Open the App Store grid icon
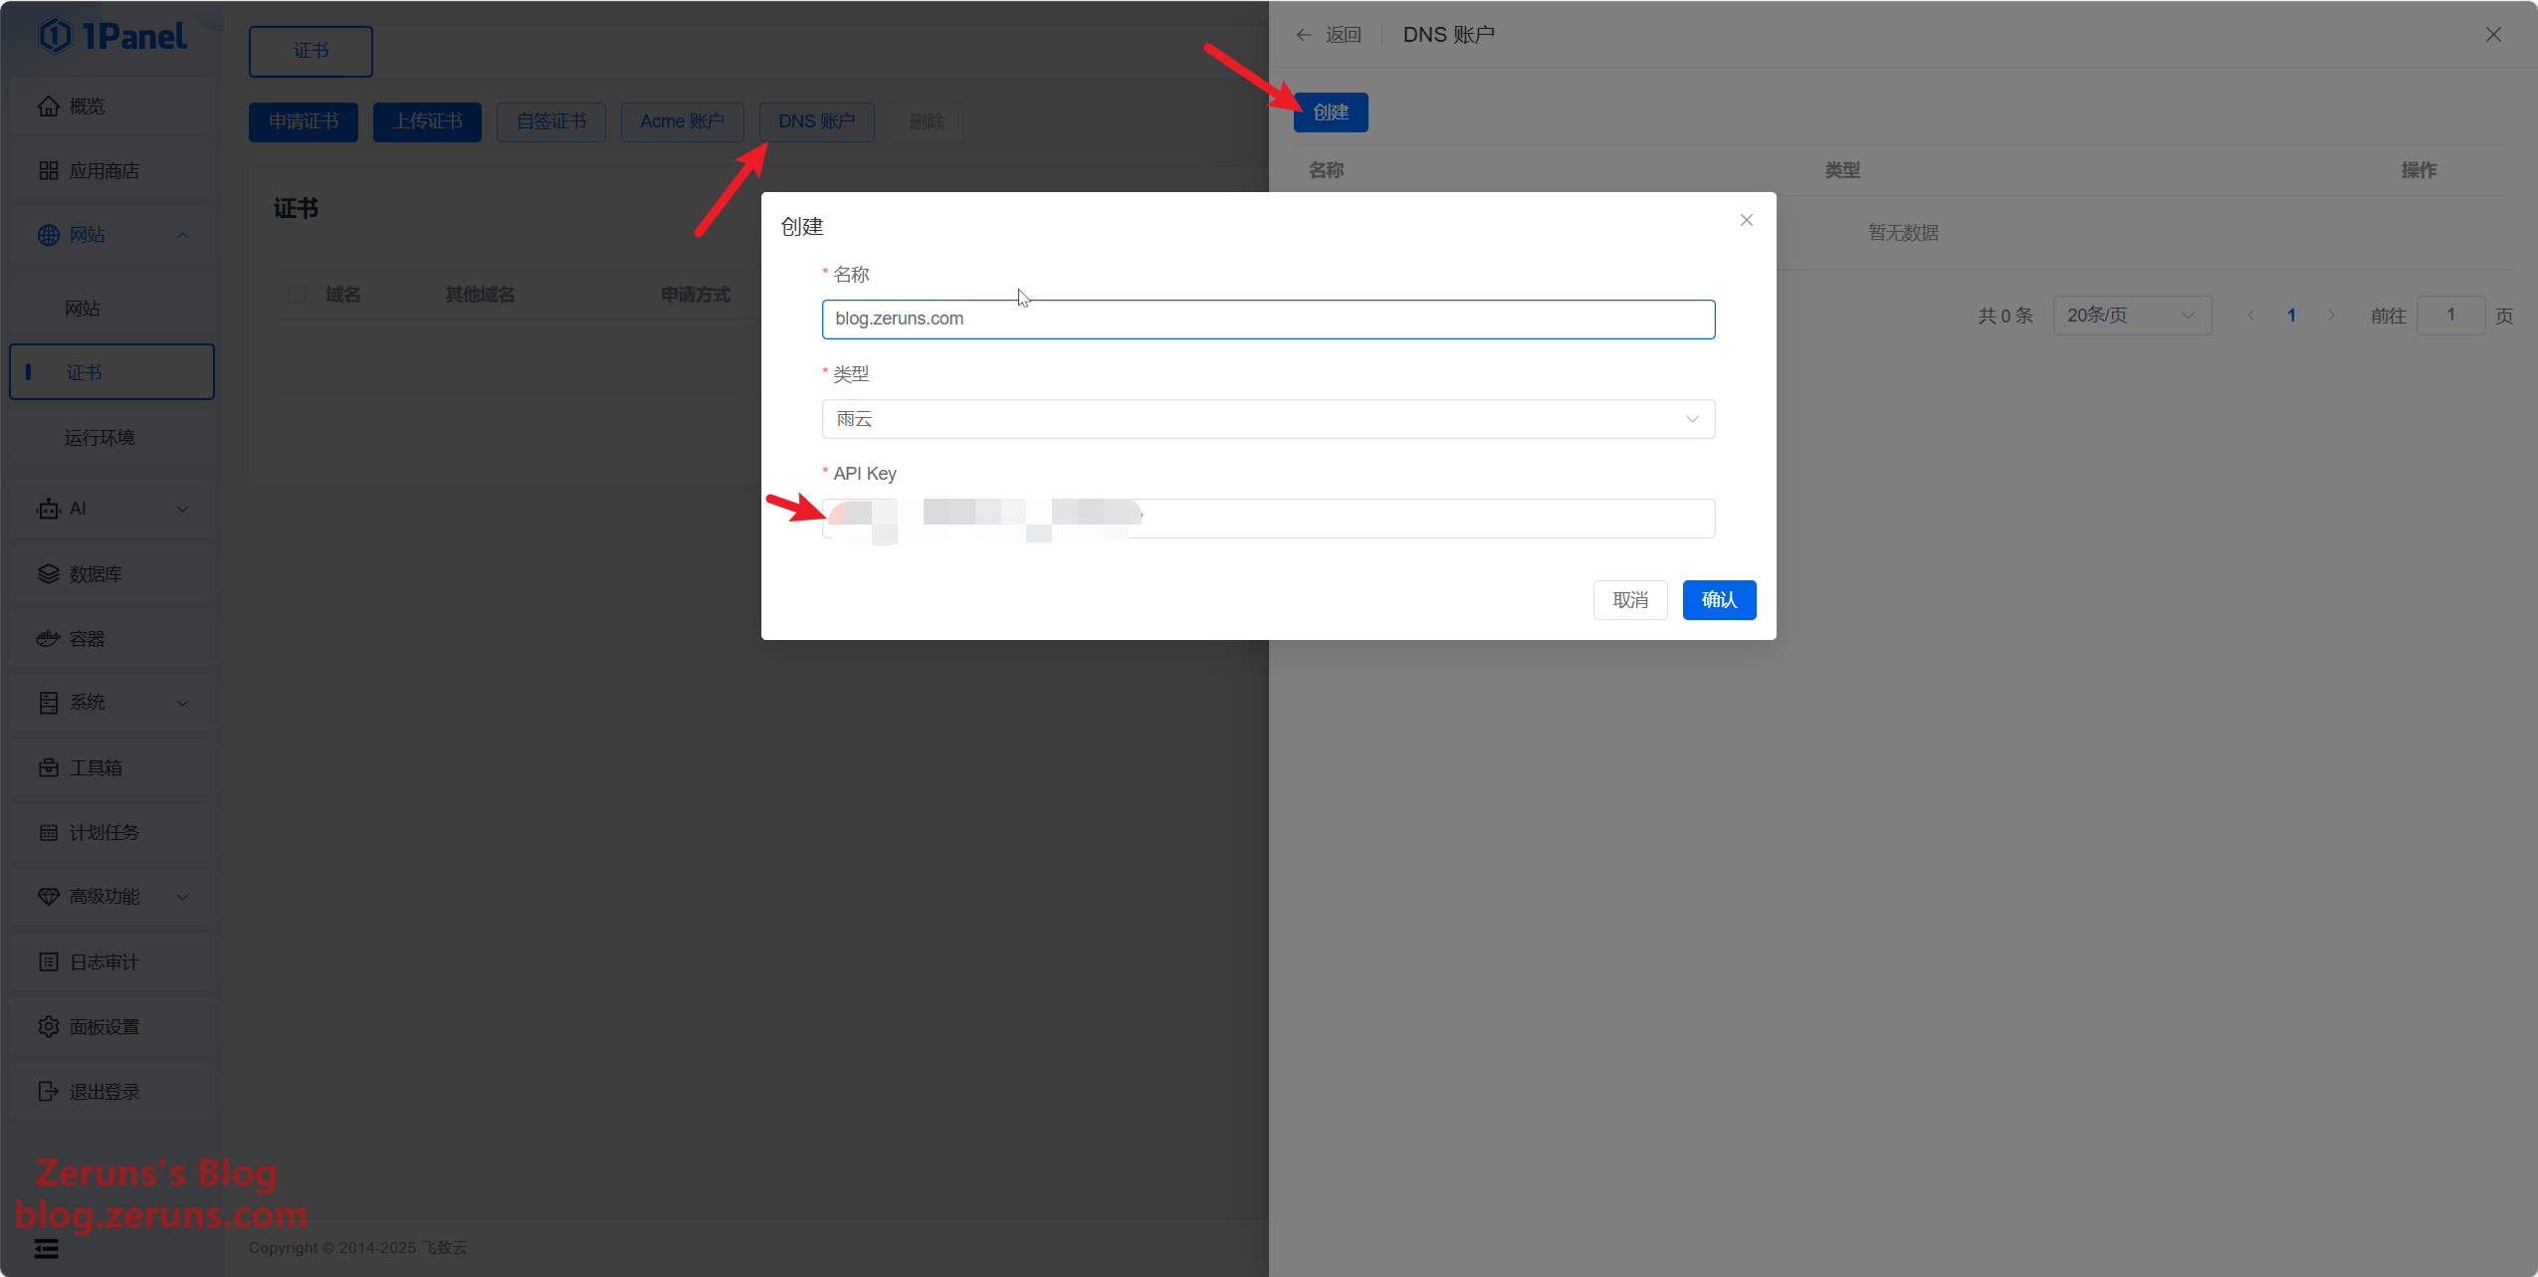This screenshot has height=1277, width=2538. [x=48, y=171]
